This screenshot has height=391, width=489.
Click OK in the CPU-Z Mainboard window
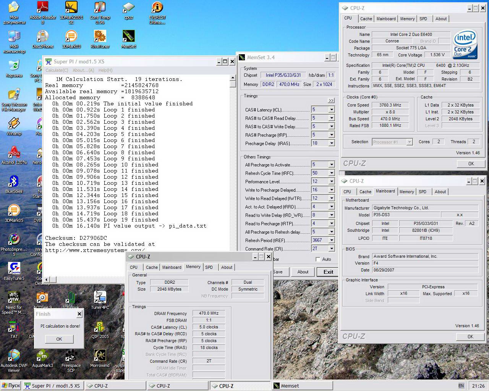(470, 336)
